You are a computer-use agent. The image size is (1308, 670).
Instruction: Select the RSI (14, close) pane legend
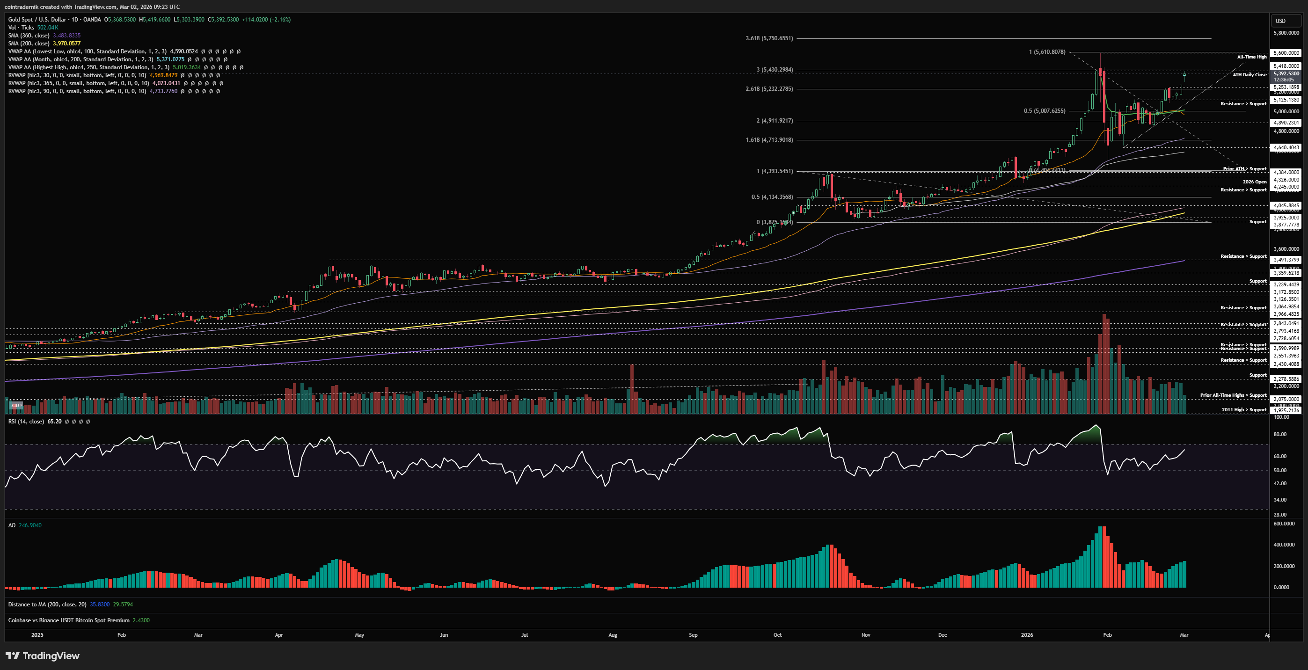(x=25, y=421)
